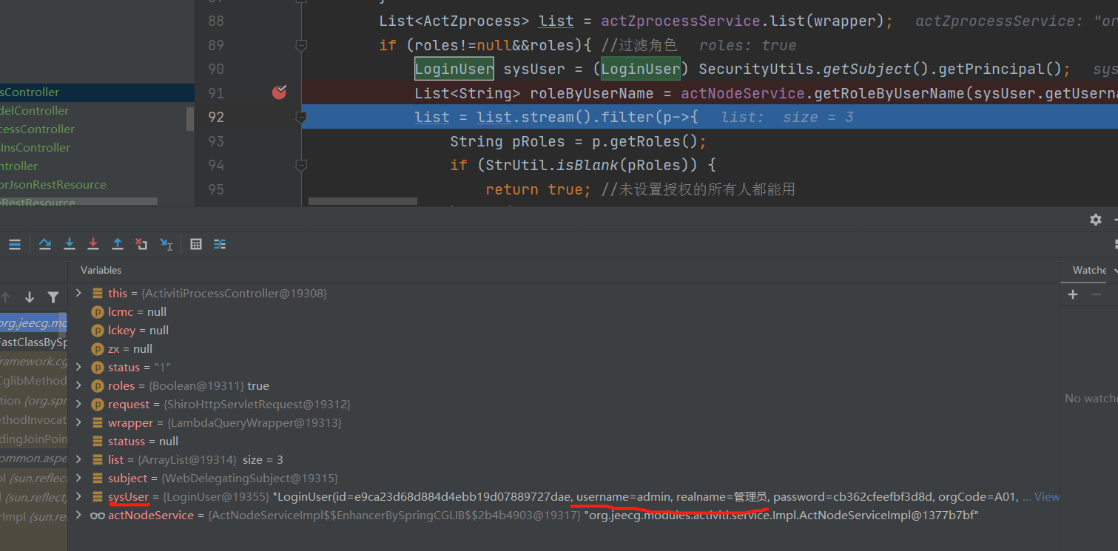
Task: Click the Step Over icon
Action: 45,244
